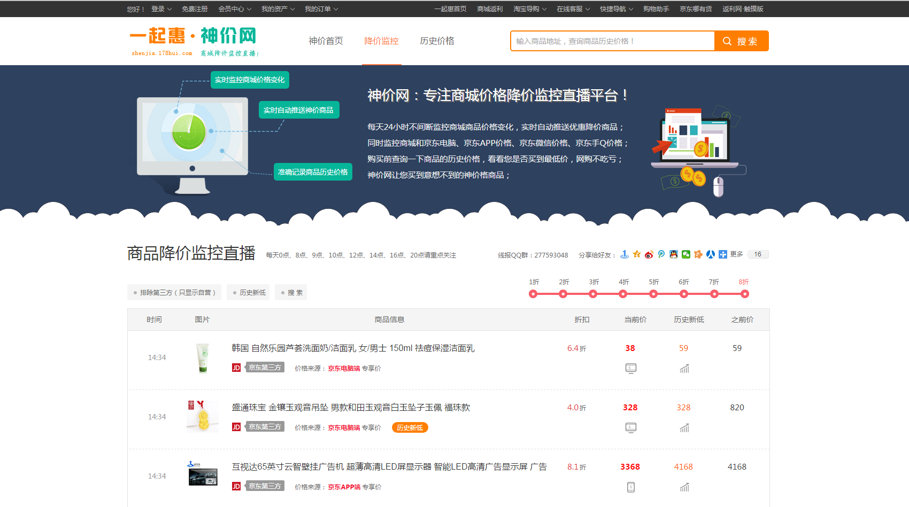Click the orange 搜索 button
The height and width of the screenshot is (507, 909).
(742, 41)
